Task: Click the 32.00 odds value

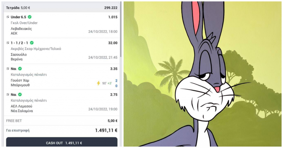Action: (113, 43)
